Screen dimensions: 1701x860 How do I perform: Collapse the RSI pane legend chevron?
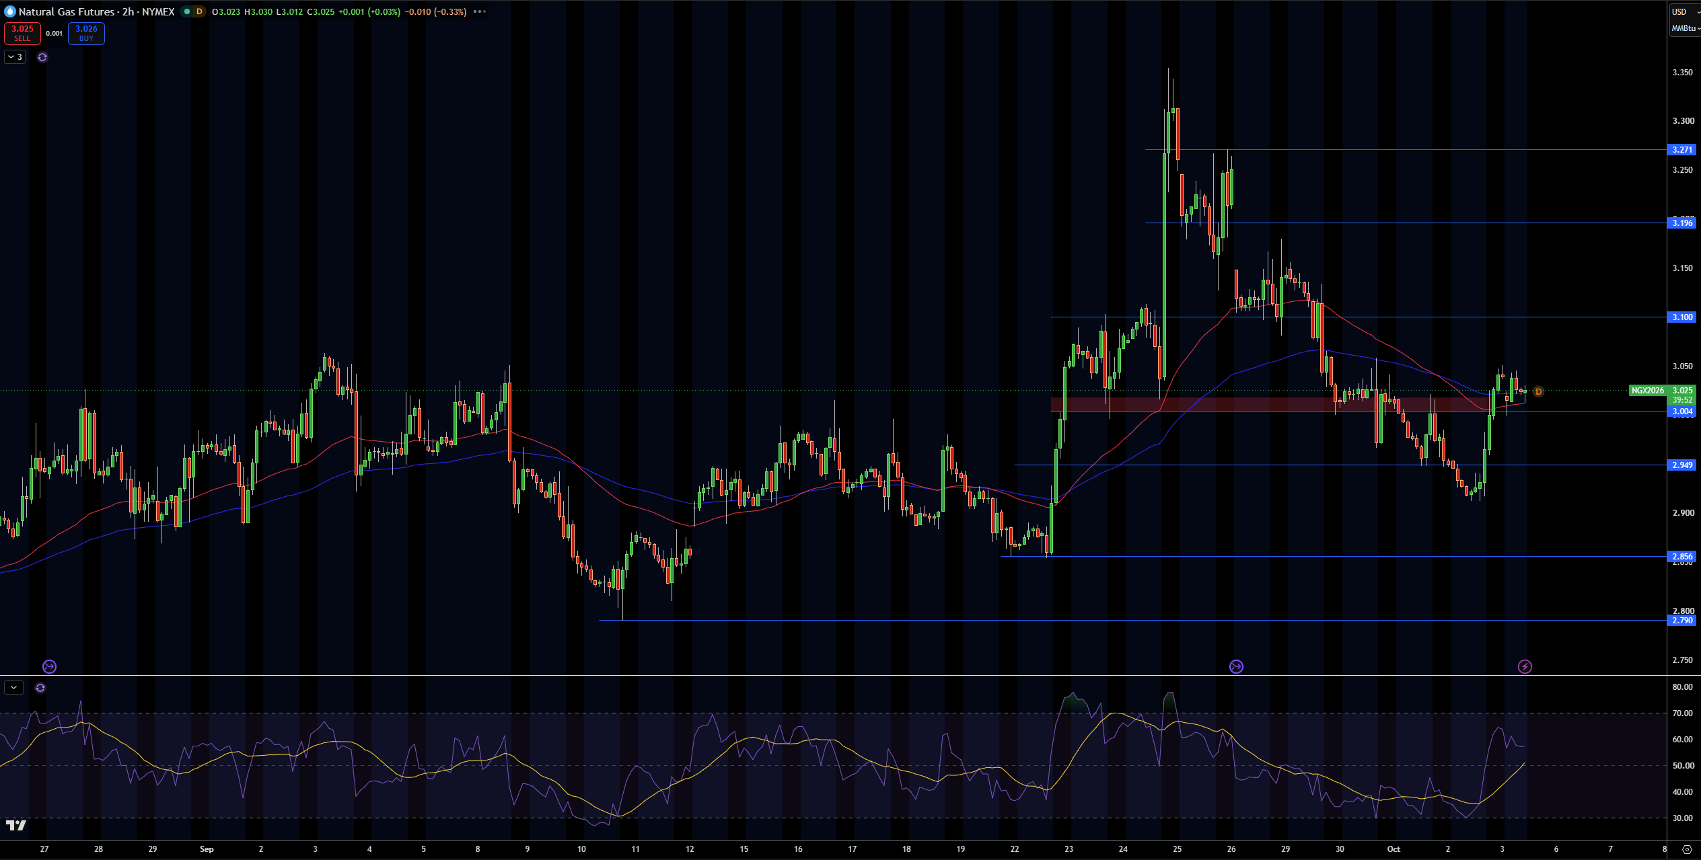click(13, 688)
